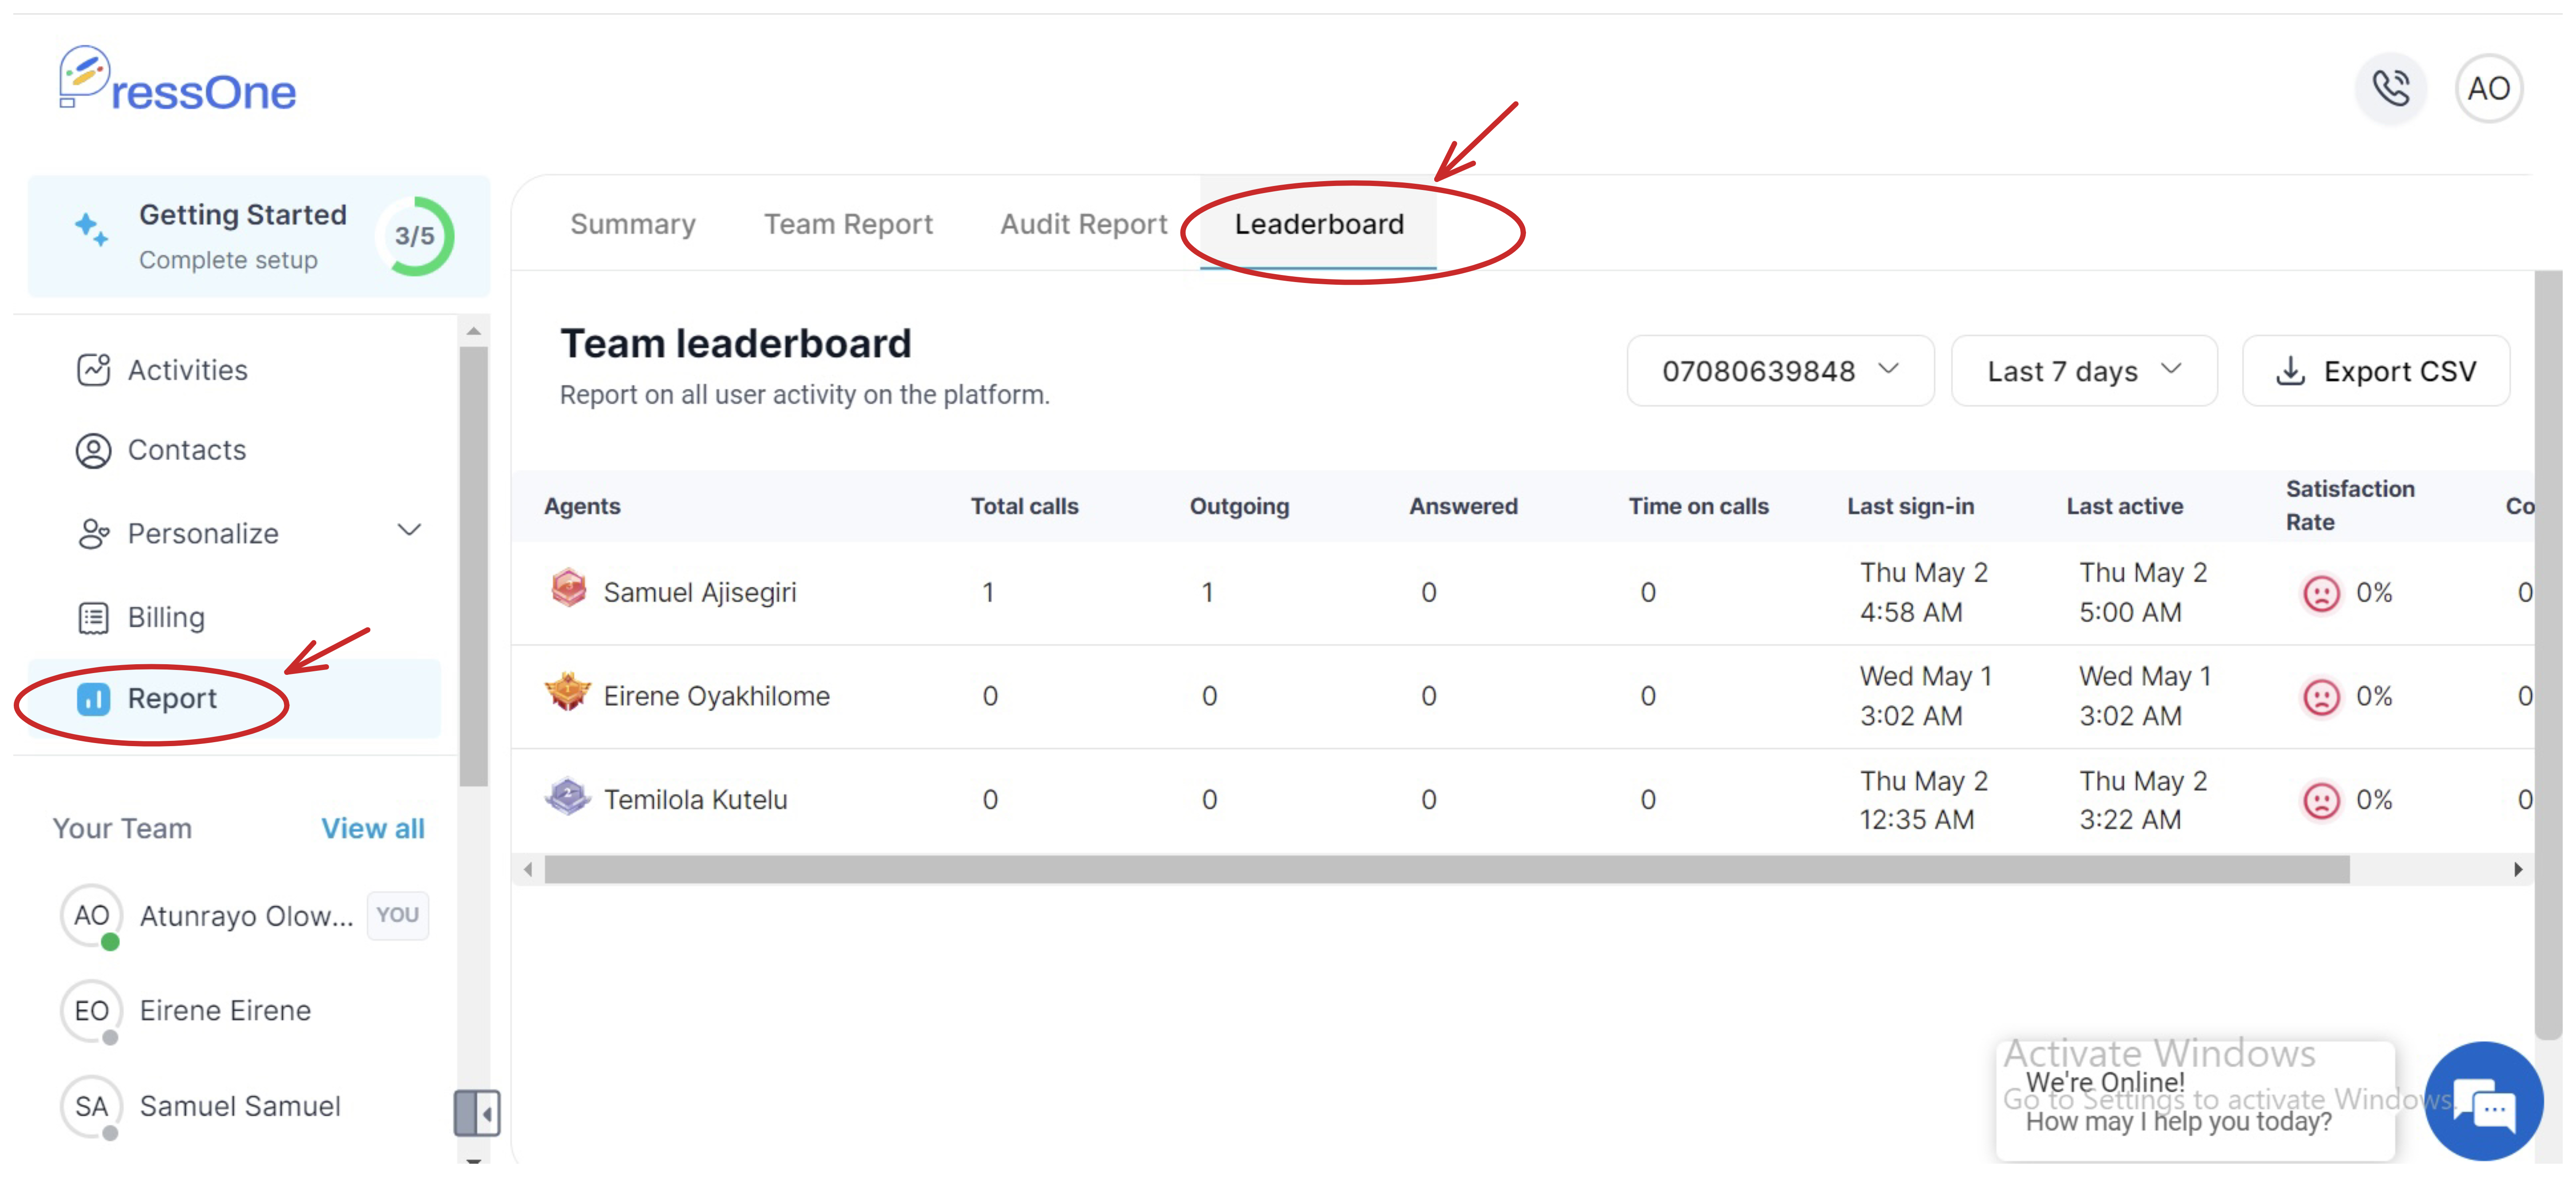The width and height of the screenshot is (2576, 1177).
Task: Click Temilola Kutelu's rank badge icon
Action: tap(568, 796)
